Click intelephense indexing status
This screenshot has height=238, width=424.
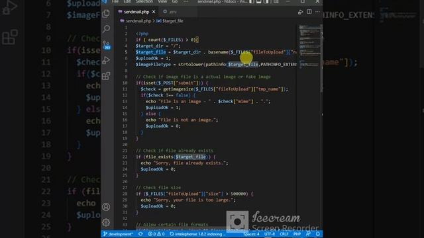197,234
